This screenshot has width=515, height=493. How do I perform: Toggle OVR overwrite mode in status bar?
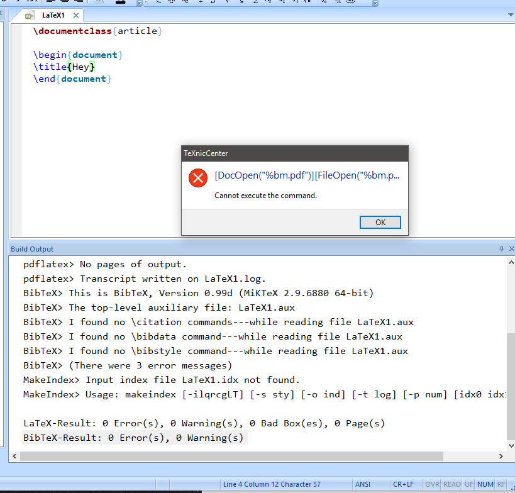(432, 484)
